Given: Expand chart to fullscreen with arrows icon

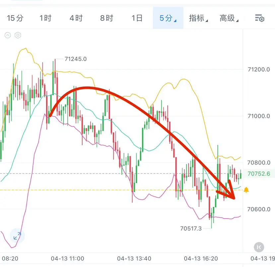Looking at the screenshot, I should pos(17,236).
